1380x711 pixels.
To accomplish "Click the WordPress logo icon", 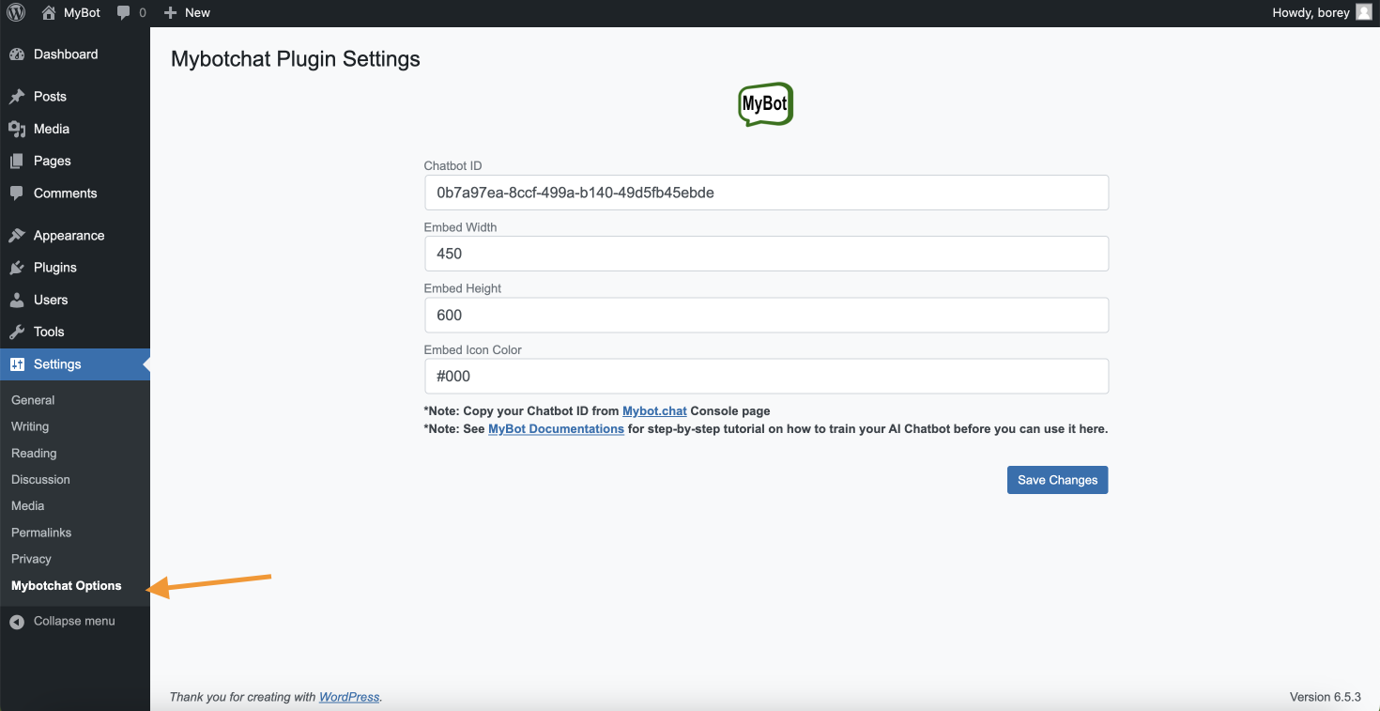I will click(16, 13).
